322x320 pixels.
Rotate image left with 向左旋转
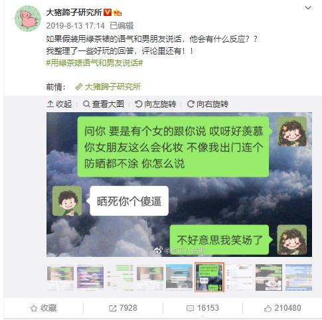click(x=155, y=104)
